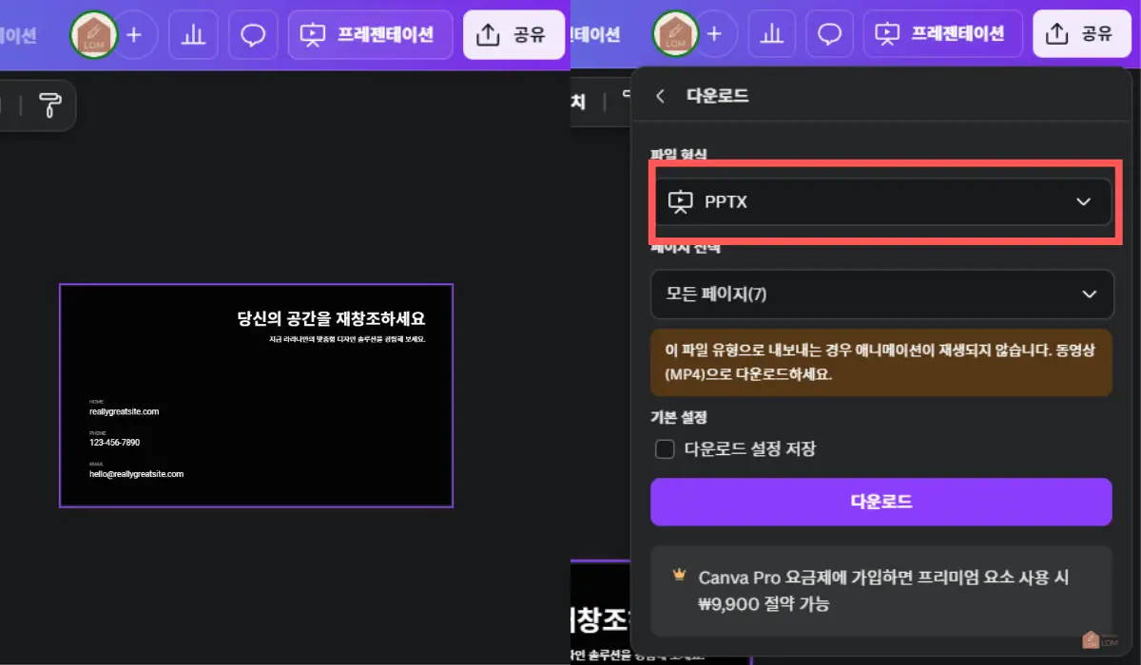The height and width of the screenshot is (665, 1141).
Task: Go back with the download panel arrow
Action: click(661, 96)
